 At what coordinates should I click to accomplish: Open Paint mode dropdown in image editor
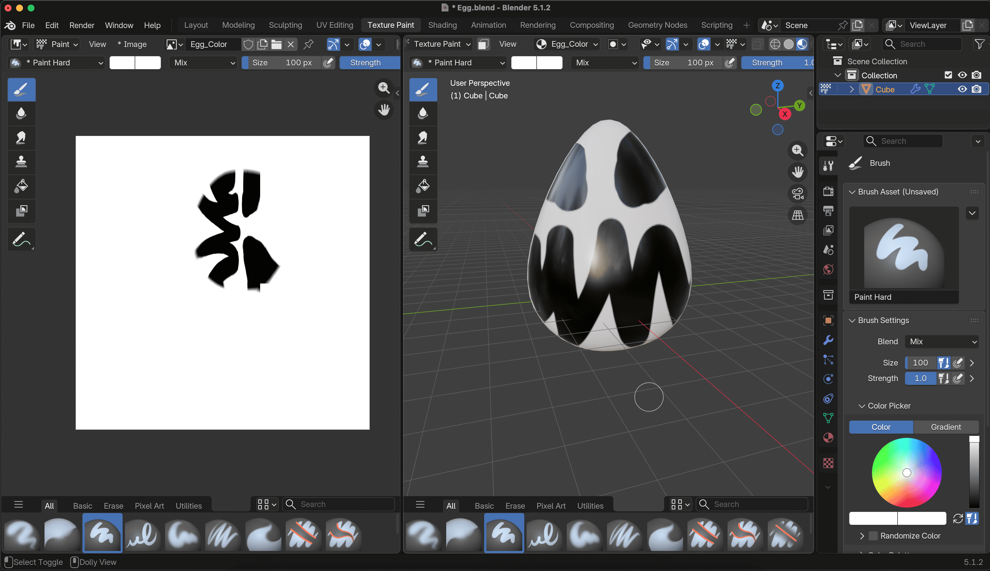[57, 44]
